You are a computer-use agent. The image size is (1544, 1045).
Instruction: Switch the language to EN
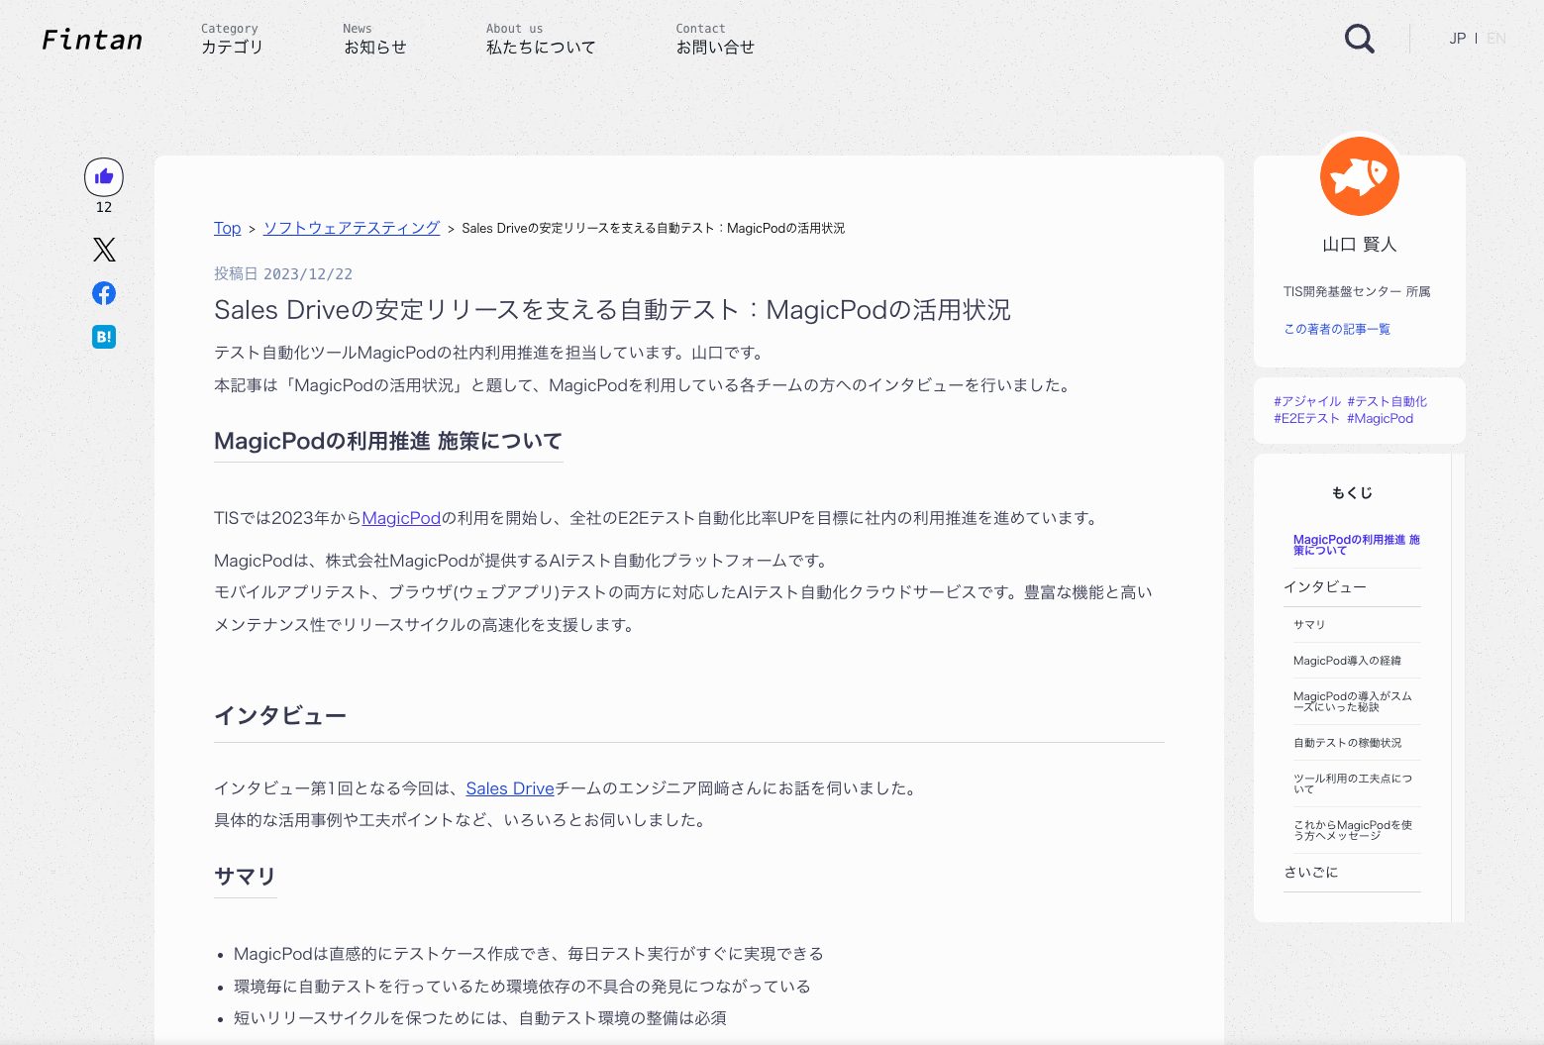[1495, 39]
